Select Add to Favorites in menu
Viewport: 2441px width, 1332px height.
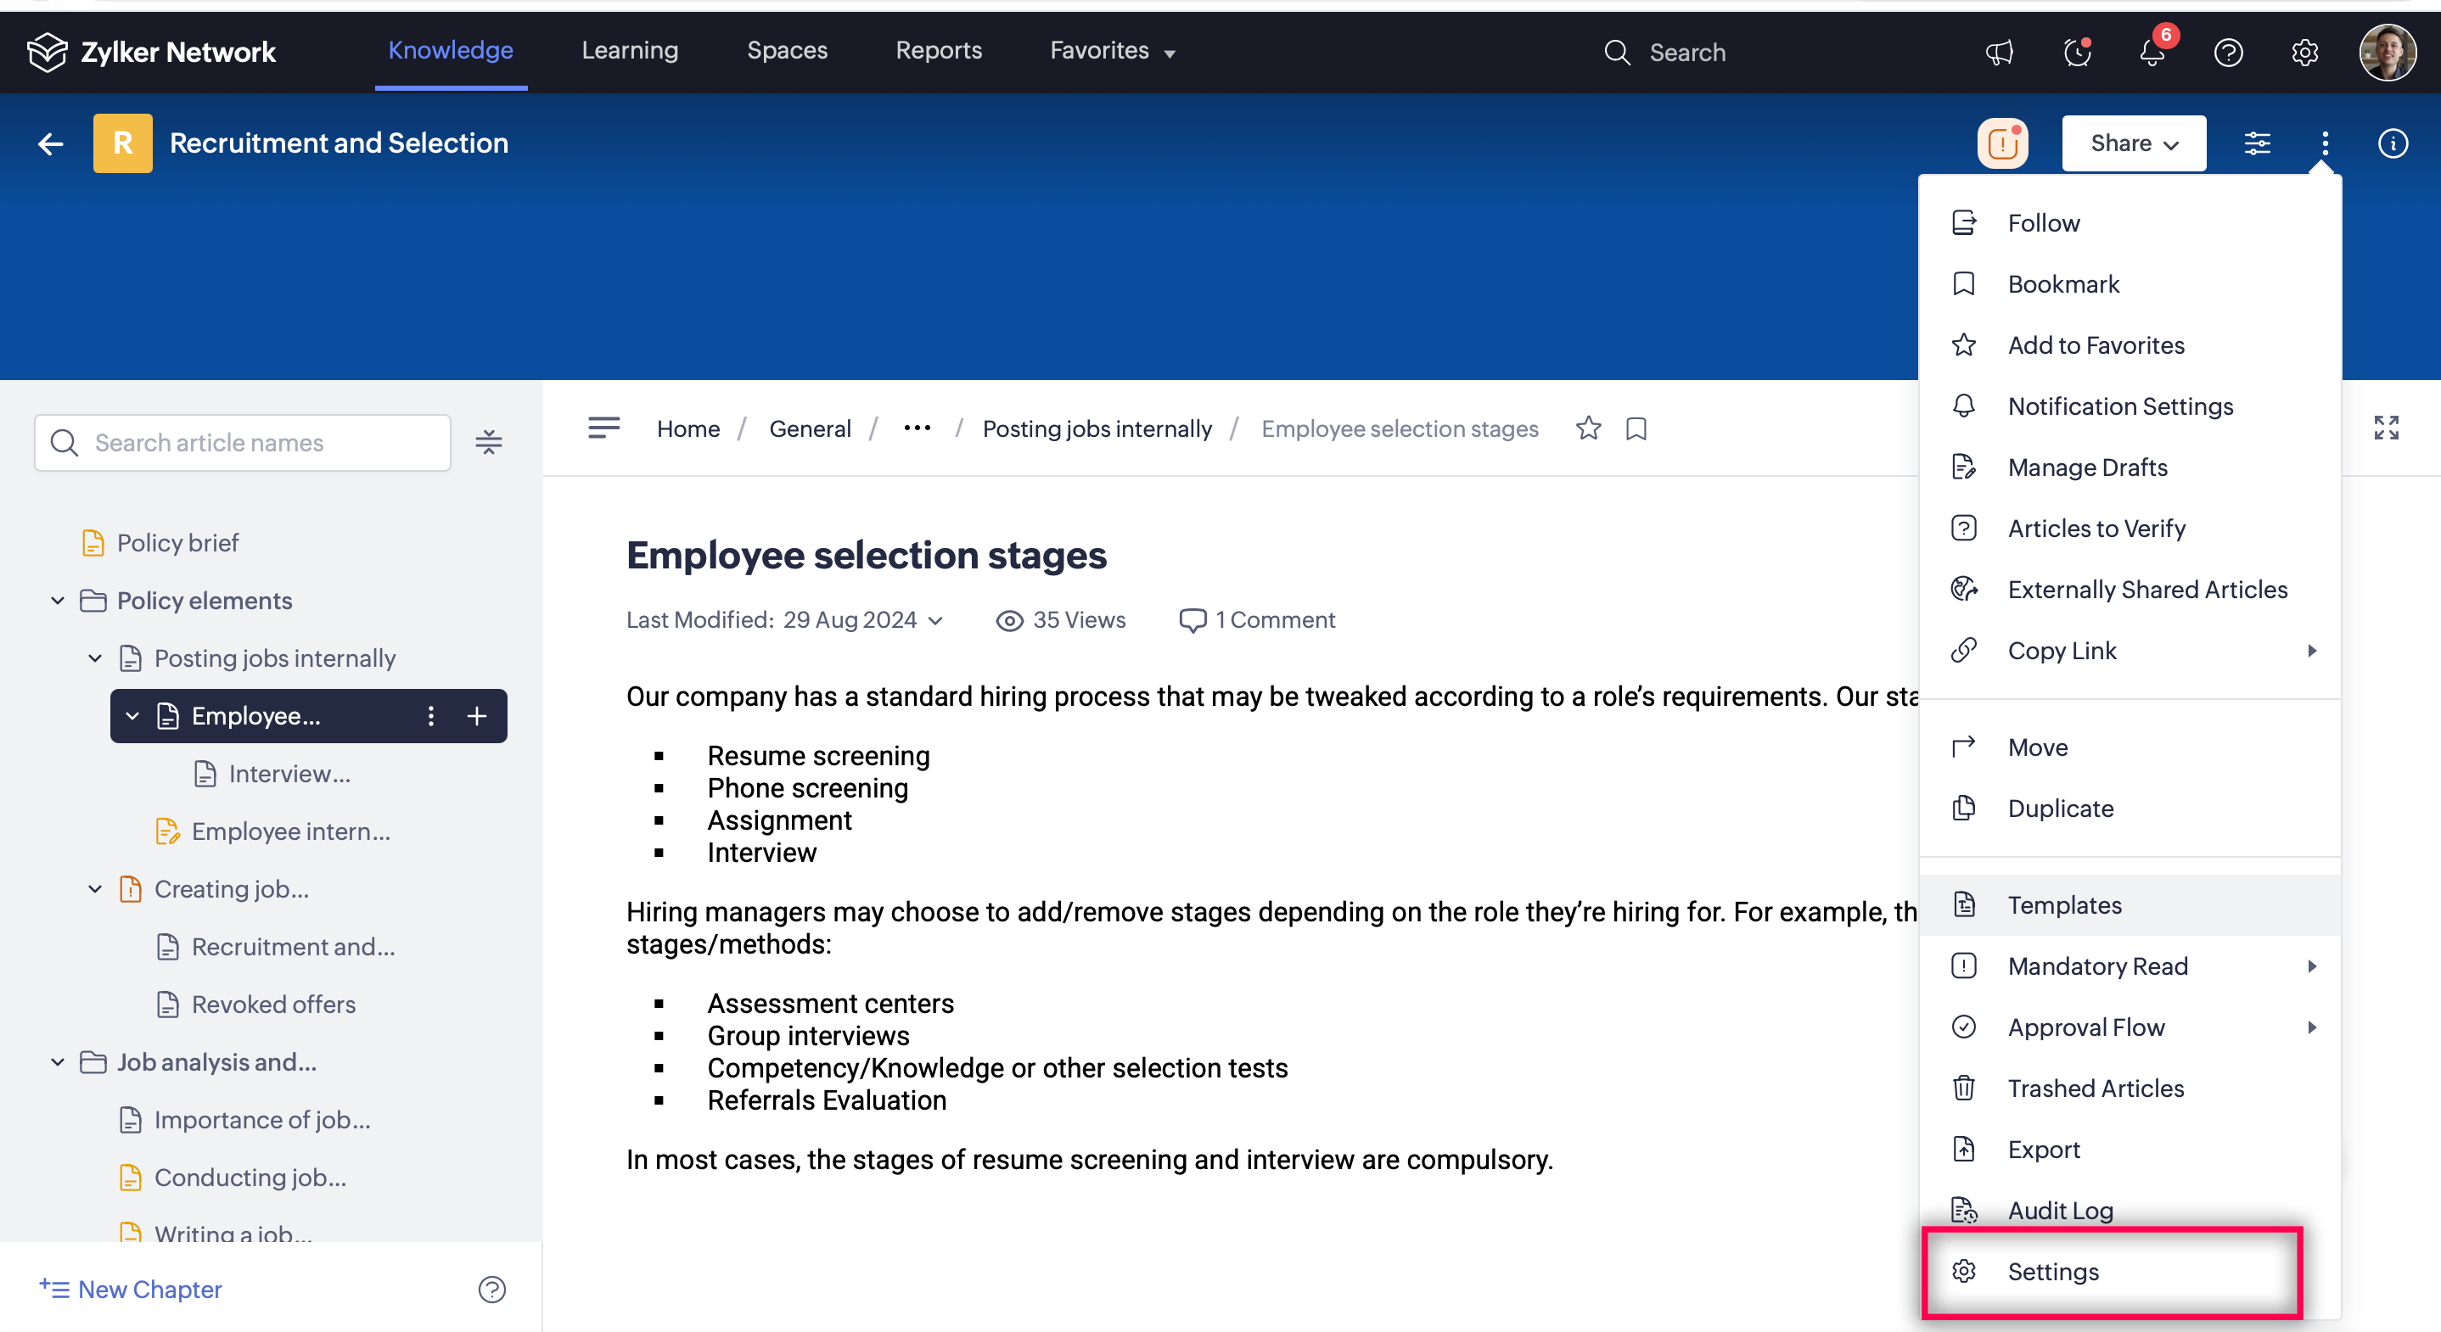[2095, 344]
